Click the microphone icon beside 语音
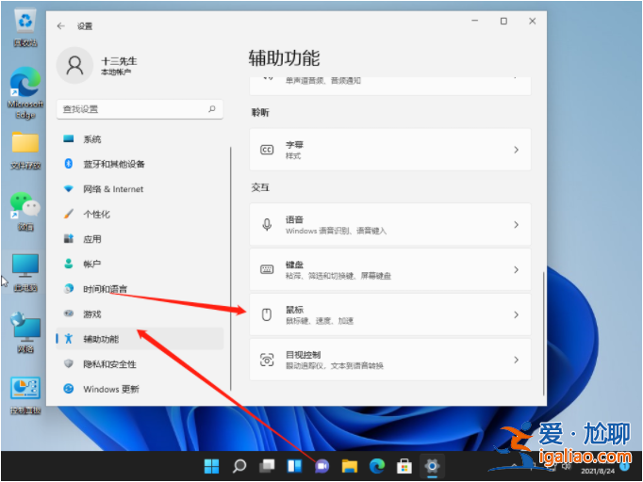 tap(267, 225)
